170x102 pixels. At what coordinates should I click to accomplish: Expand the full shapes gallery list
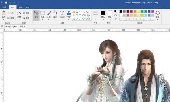[x=90, y=19]
